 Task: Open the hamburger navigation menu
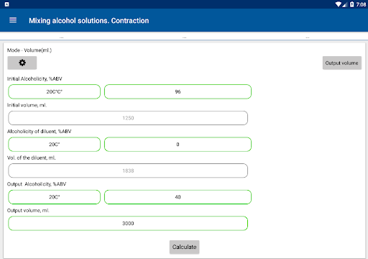[x=13, y=20]
